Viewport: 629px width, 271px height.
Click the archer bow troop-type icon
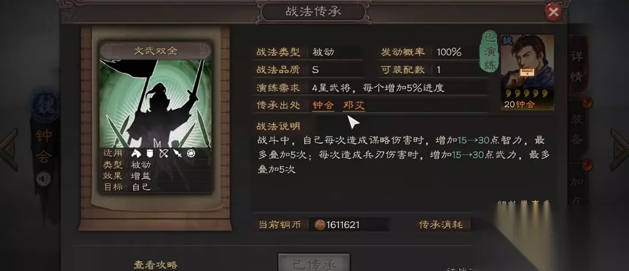pos(163,154)
